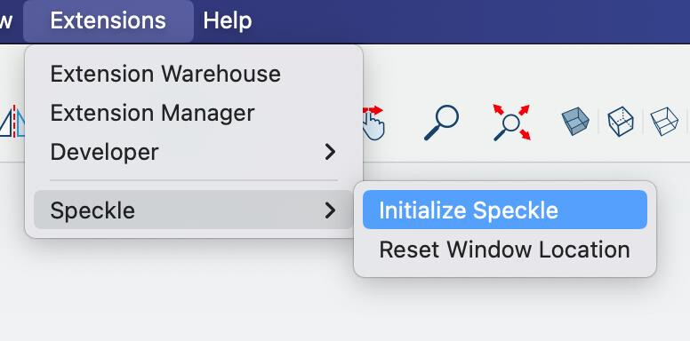Select the Speckle menu entry
The image size is (690, 341).
tap(194, 210)
